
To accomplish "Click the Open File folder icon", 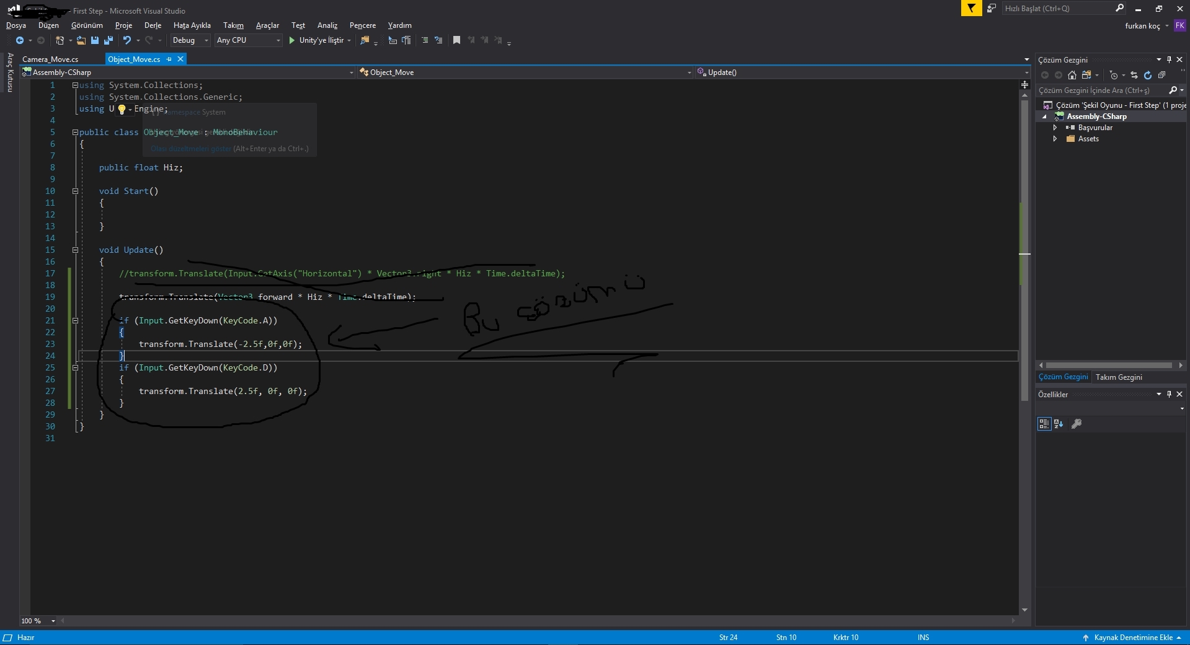I will click(81, 40).
